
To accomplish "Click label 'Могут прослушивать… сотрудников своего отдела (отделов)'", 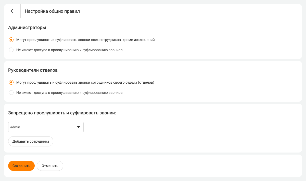I will click(85, 82).
